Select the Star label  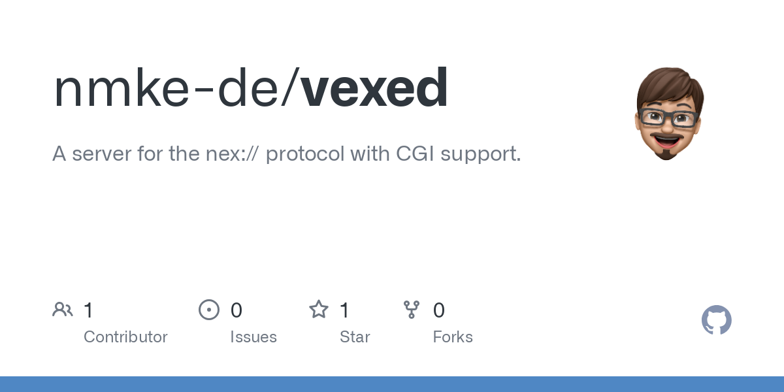pyautogui.click(x=355, y=337)
